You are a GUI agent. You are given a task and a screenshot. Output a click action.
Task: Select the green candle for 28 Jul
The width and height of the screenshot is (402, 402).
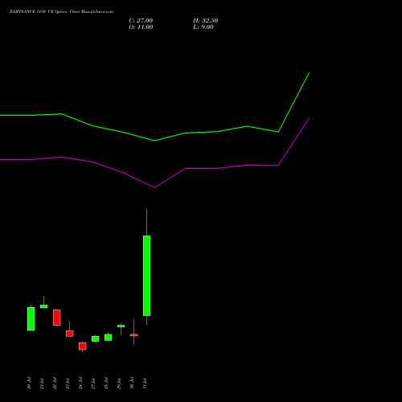point(109,337)
